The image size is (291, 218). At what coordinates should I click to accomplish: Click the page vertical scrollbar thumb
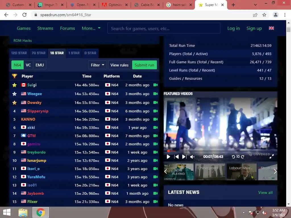(x=288, y=30)
